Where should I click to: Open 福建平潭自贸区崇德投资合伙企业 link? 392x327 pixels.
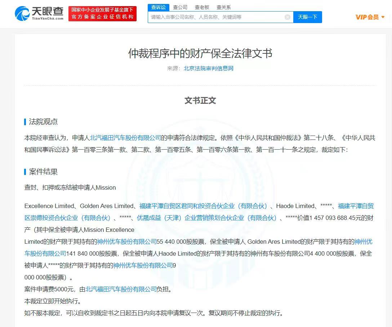tap(199, 212)
